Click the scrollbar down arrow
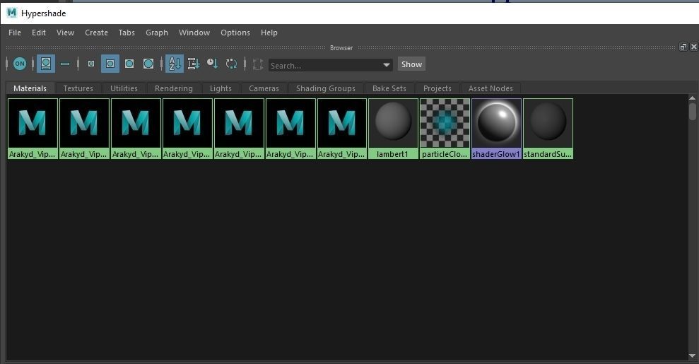This screenshot has width=699, height=364. (692, 356)
